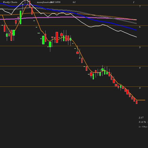Click the last red candle on chart

[137, 102]
